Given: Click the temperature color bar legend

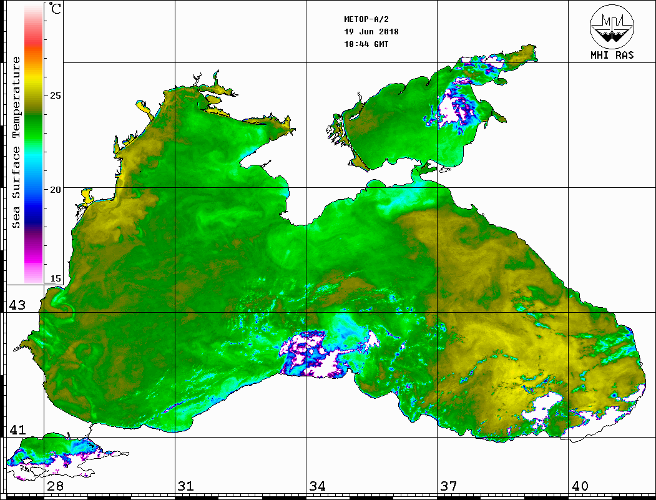Looking at the screenshot, I should [x=34, y=144].
